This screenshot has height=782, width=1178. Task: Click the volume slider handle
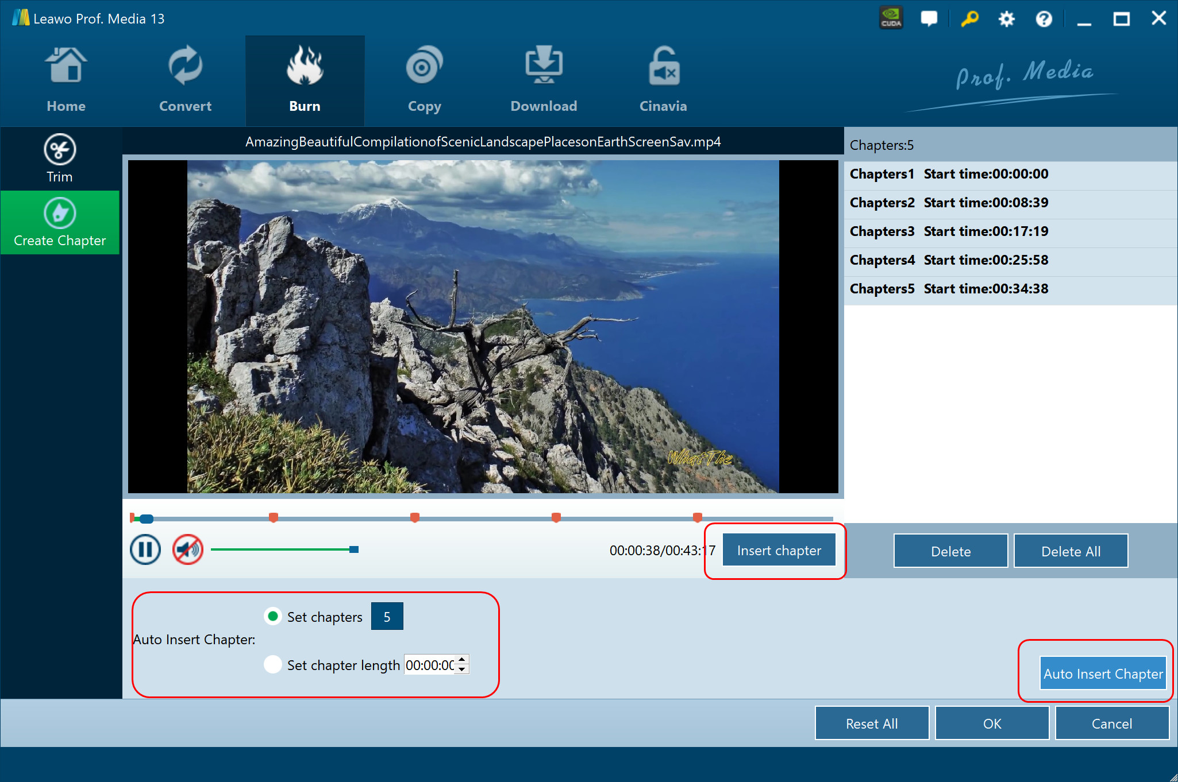pos(354,549)
